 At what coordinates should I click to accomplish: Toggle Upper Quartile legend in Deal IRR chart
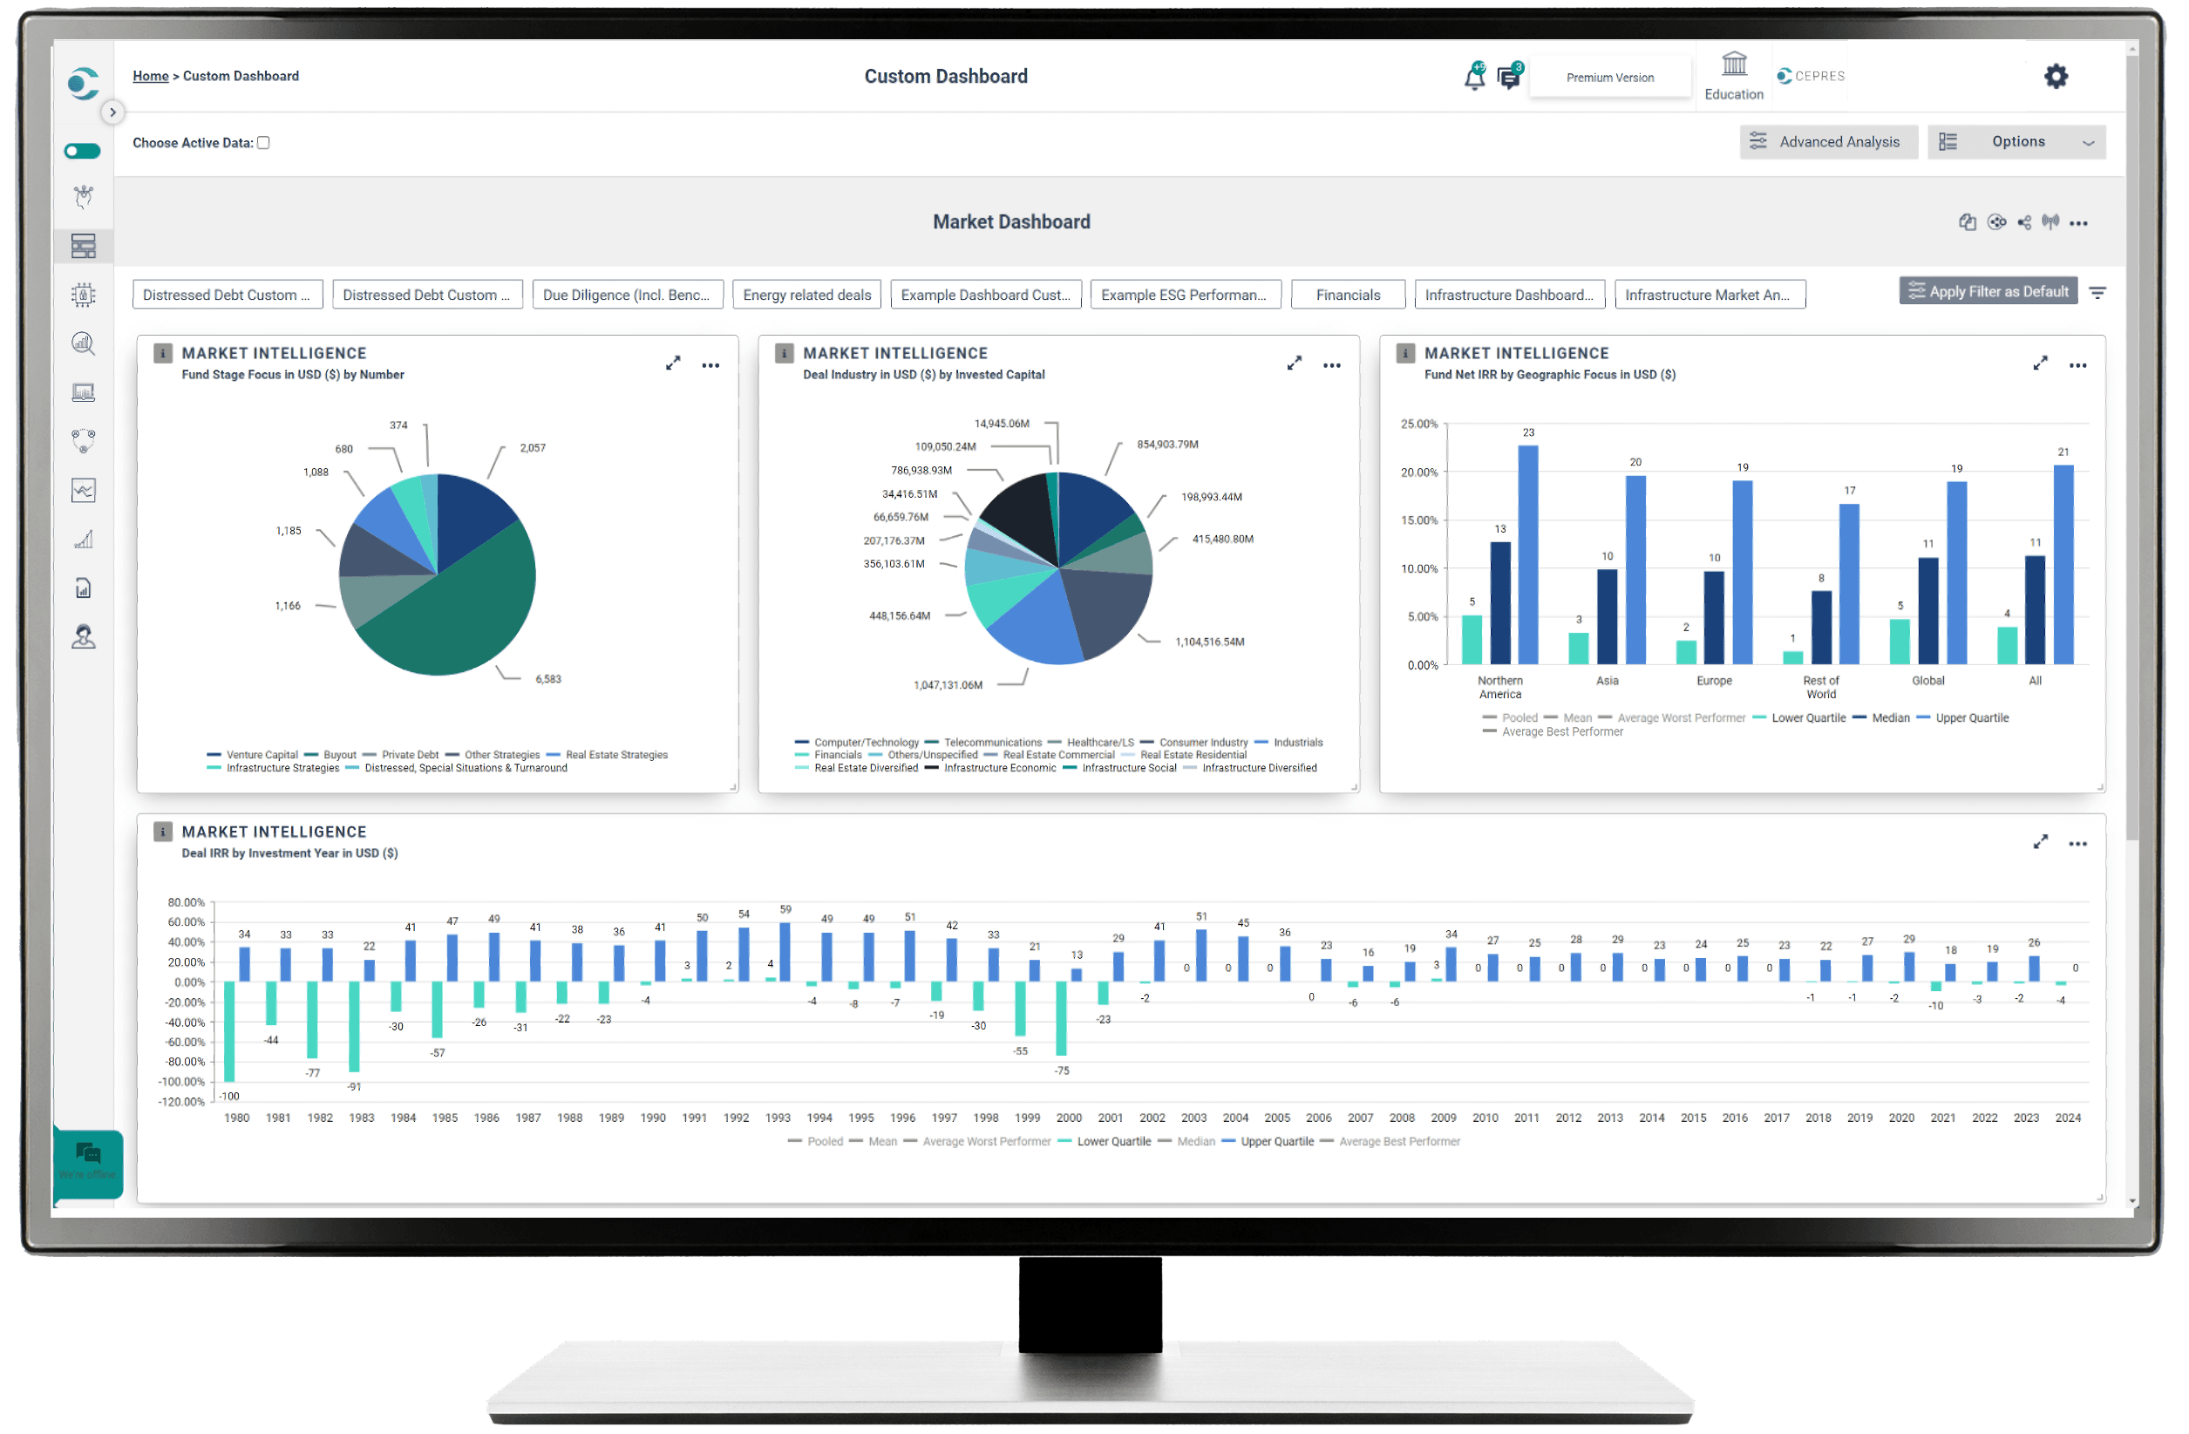coord(1275,1141)
